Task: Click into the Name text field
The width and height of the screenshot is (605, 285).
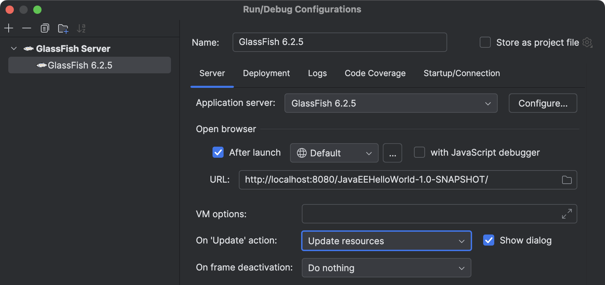Action: tap(339, 42)
